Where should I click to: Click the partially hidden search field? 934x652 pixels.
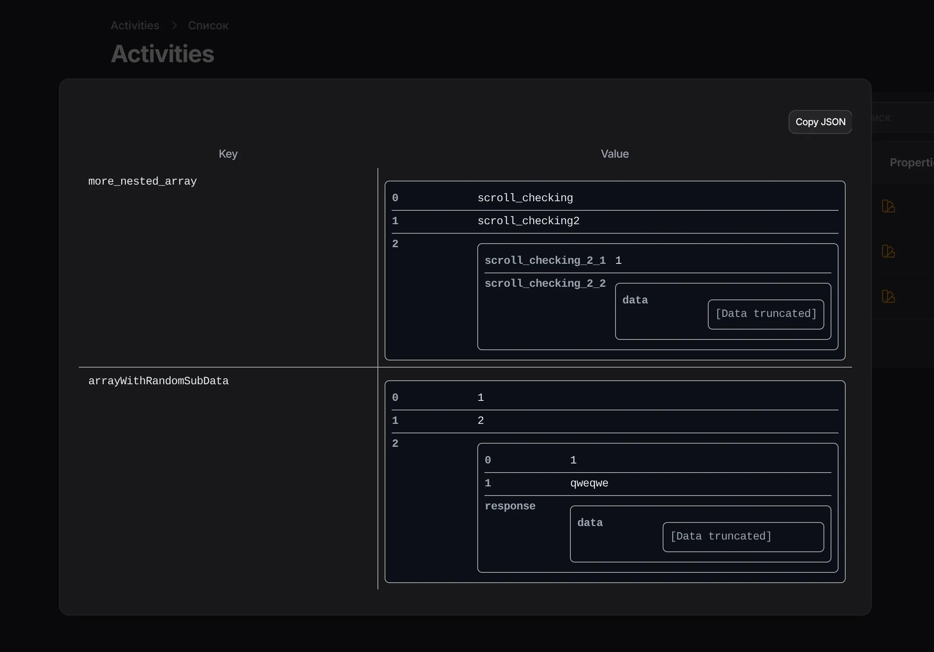click(903, 118)
